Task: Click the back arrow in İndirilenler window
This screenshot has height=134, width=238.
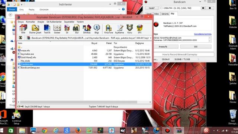Action: (x=10, y=15)
